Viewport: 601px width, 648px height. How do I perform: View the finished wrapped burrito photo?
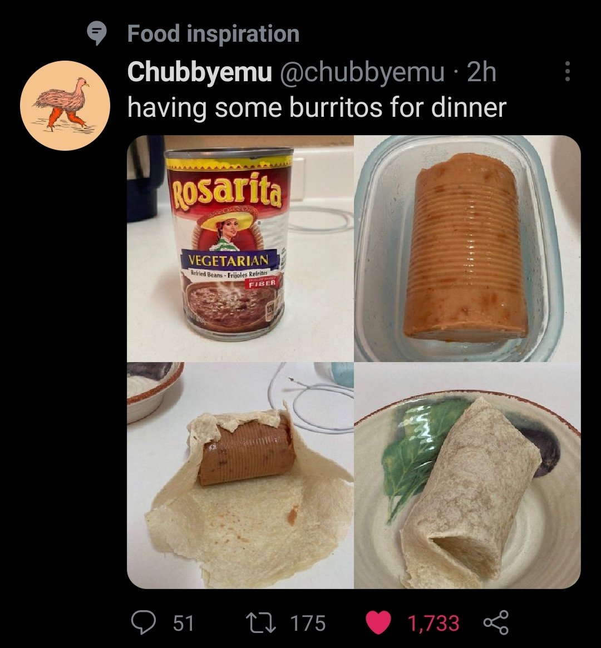tap(467, 476)
